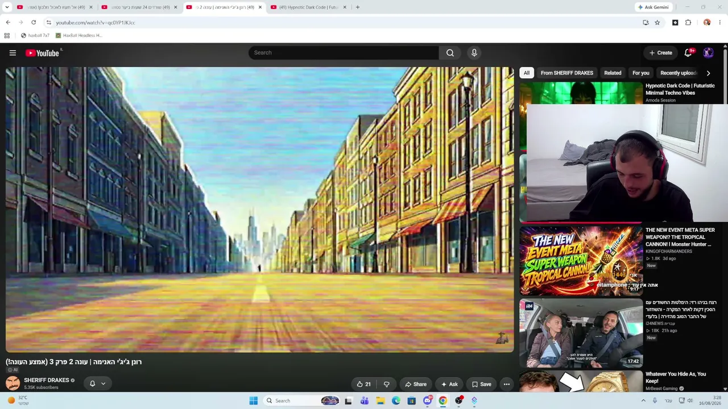This screenshot has width=728, height=409.
Task: Bookmark this page with the star
Action: (x=657, y=23)
